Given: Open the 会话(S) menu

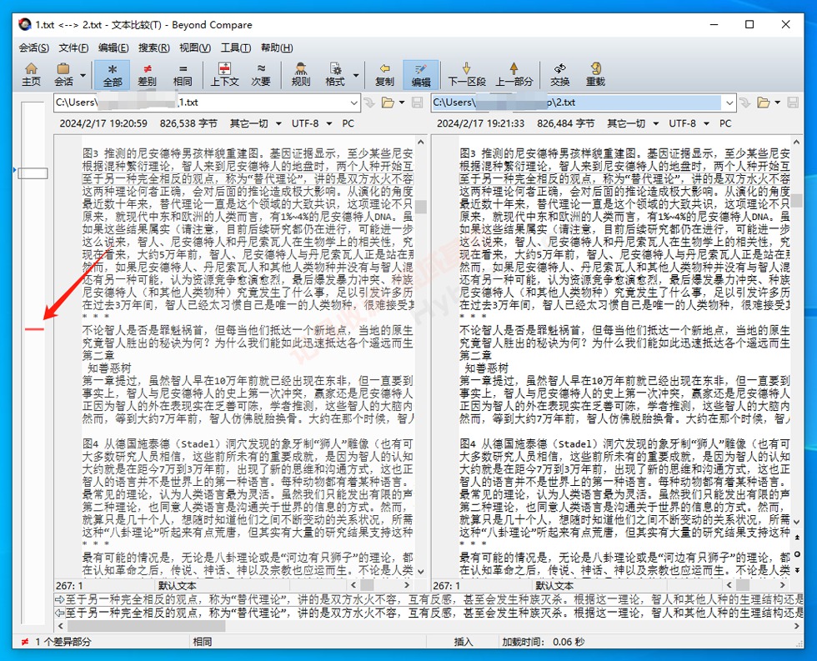Looking at the screenshot, I should (34, 48).
